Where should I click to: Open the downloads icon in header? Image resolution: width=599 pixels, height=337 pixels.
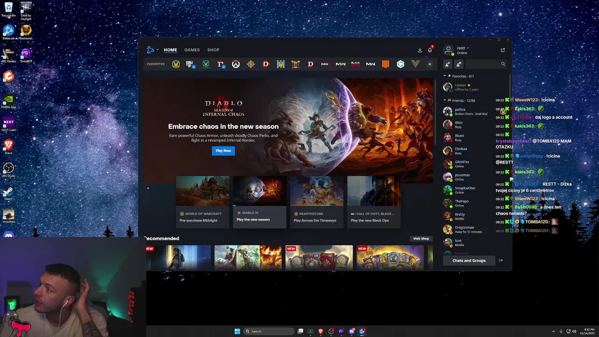420,50
